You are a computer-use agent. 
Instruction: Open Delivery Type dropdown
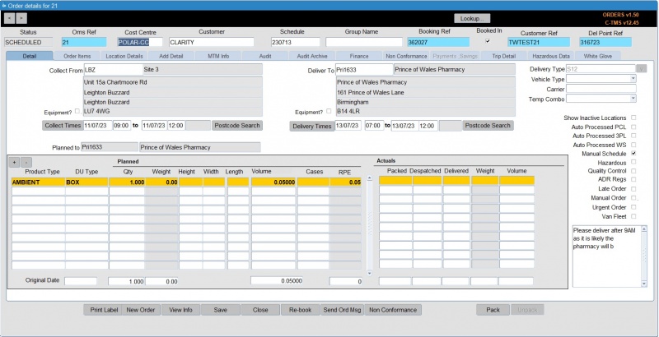tap(642, 69)
